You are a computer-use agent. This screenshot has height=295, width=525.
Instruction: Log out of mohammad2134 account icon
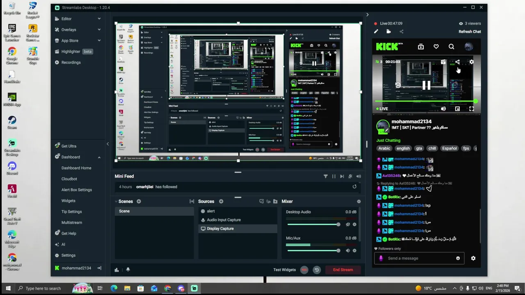coord(99,268)
